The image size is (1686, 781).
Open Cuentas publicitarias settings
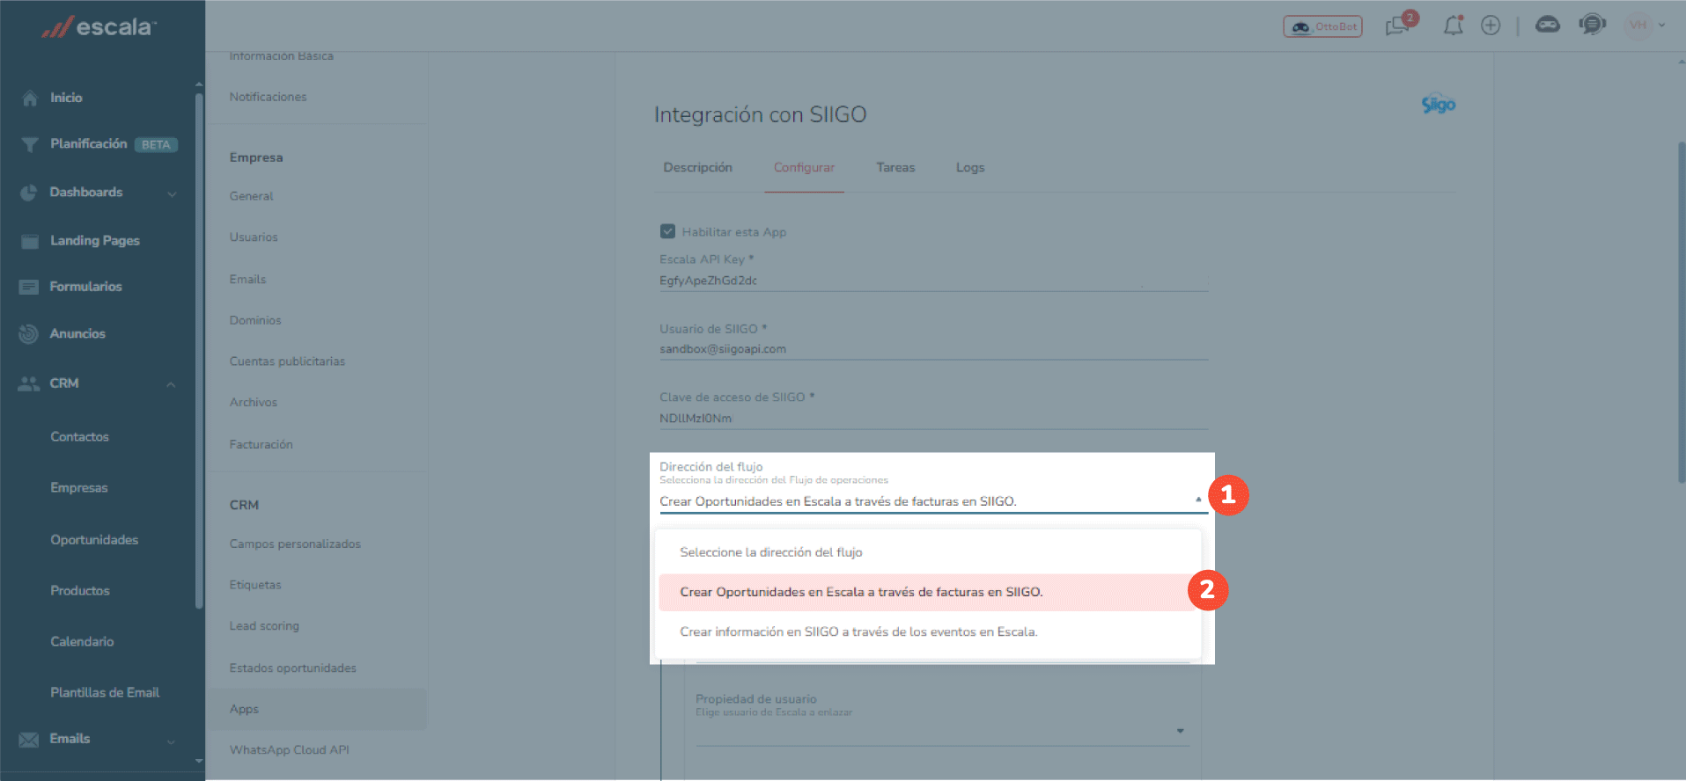click(x=287, y=361)
